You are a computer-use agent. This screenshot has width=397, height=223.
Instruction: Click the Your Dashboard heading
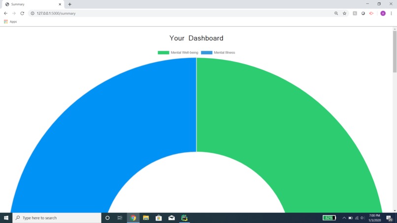(196, 38)
